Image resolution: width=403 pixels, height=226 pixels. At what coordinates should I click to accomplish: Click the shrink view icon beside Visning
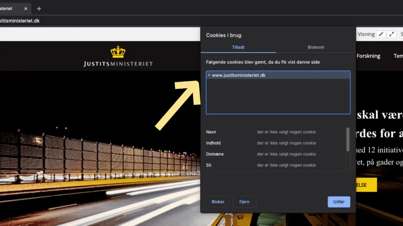point(381,34)
